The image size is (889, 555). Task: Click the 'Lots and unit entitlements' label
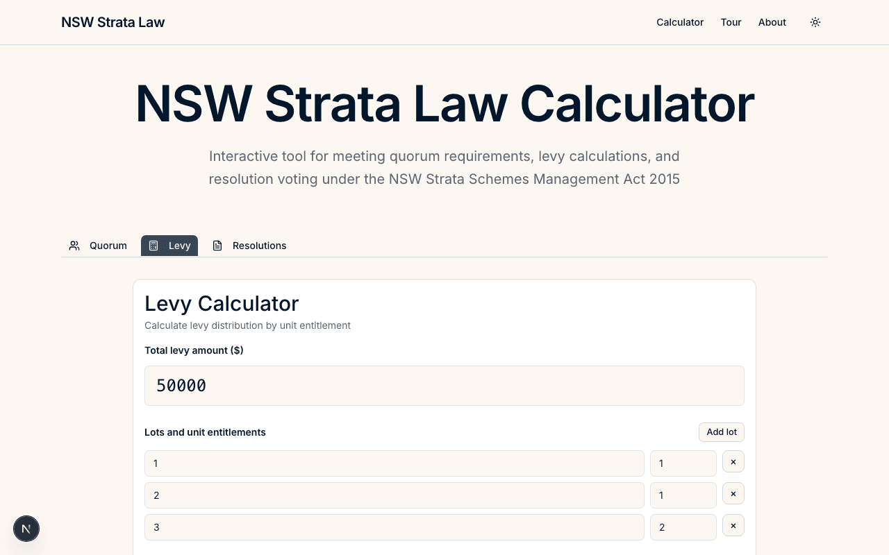coord(205,432)
